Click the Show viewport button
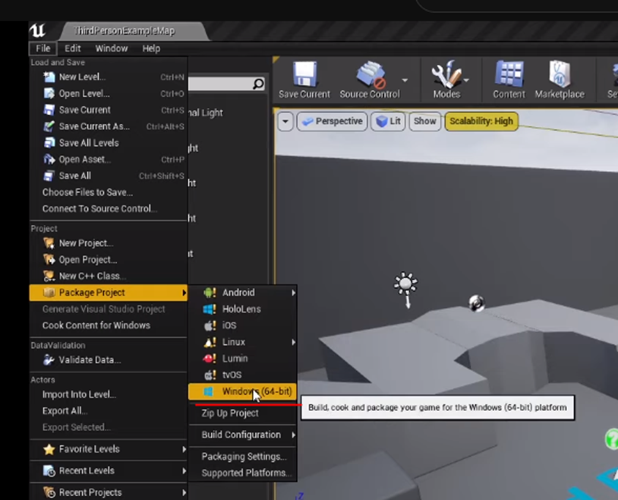This screenshot has width=618, height=500. [x=425, y=121]
